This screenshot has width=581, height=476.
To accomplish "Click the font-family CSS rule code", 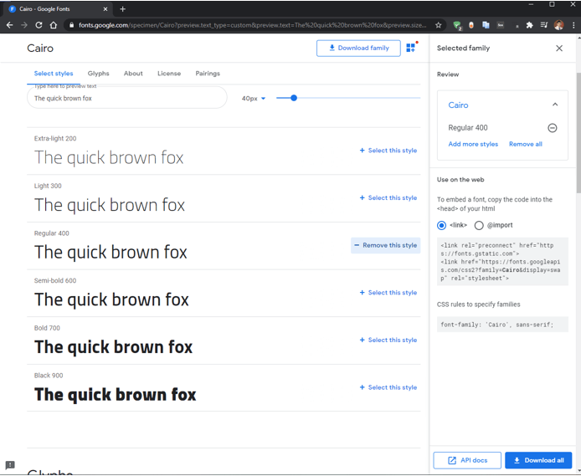I will pyautogui.click(x=502, y=325).
